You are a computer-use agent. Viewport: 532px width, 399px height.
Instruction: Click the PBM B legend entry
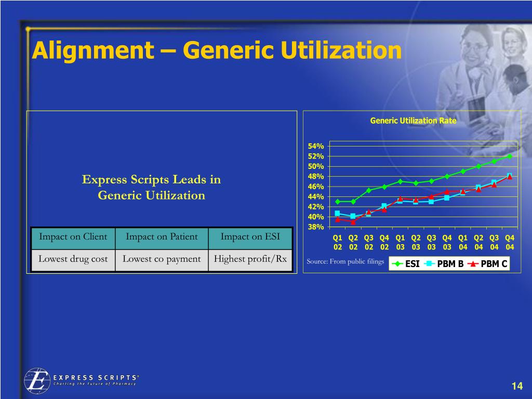tap(444, 263)
